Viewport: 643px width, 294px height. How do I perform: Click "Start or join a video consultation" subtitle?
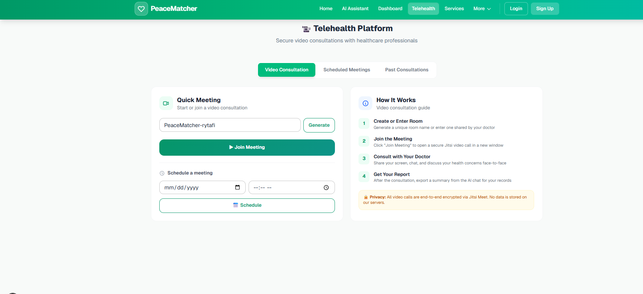coord(212,108)
